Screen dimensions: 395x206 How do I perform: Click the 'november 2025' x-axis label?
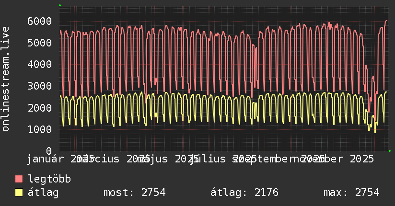333,159
